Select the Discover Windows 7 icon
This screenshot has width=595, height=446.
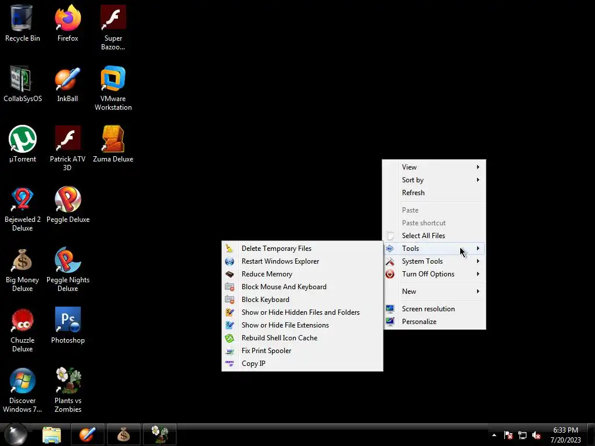point(23,390)
